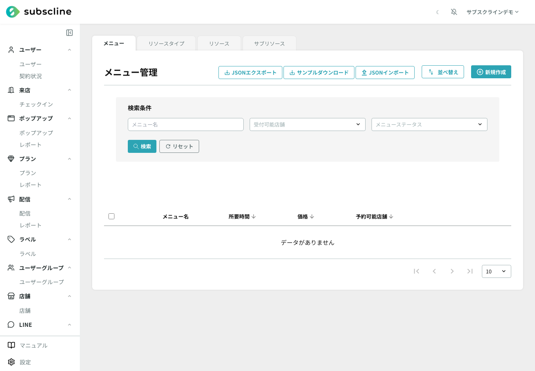Collapse the ラベル section chevron
Image resolution: width=535 pixels, height=371 pixels.
click(x=69, y=239)
